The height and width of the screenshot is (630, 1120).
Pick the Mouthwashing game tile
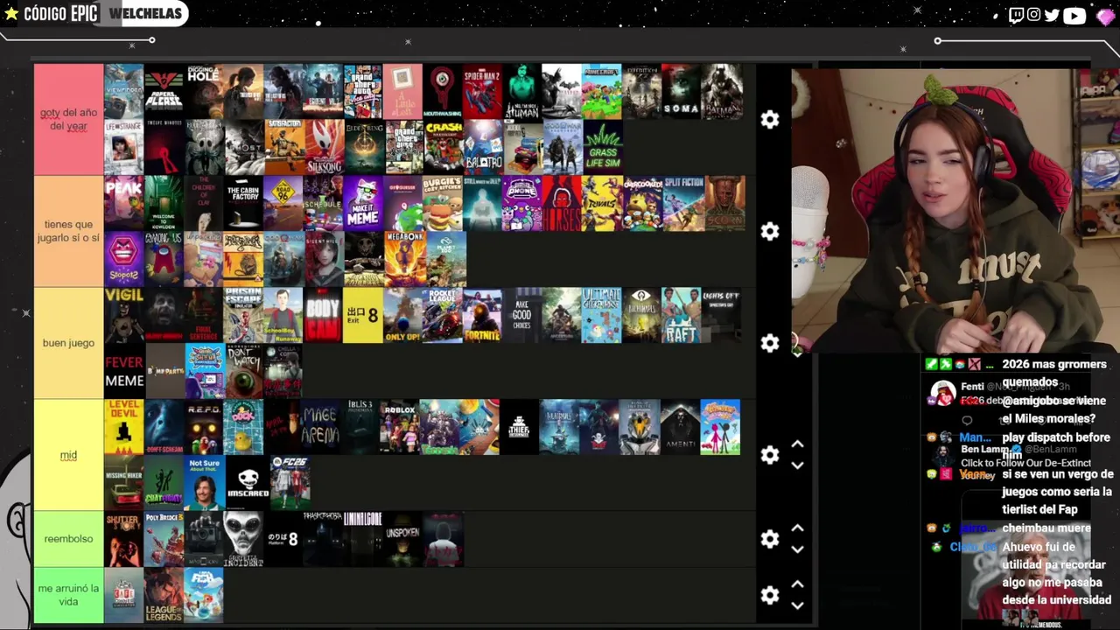click(443, 91)
